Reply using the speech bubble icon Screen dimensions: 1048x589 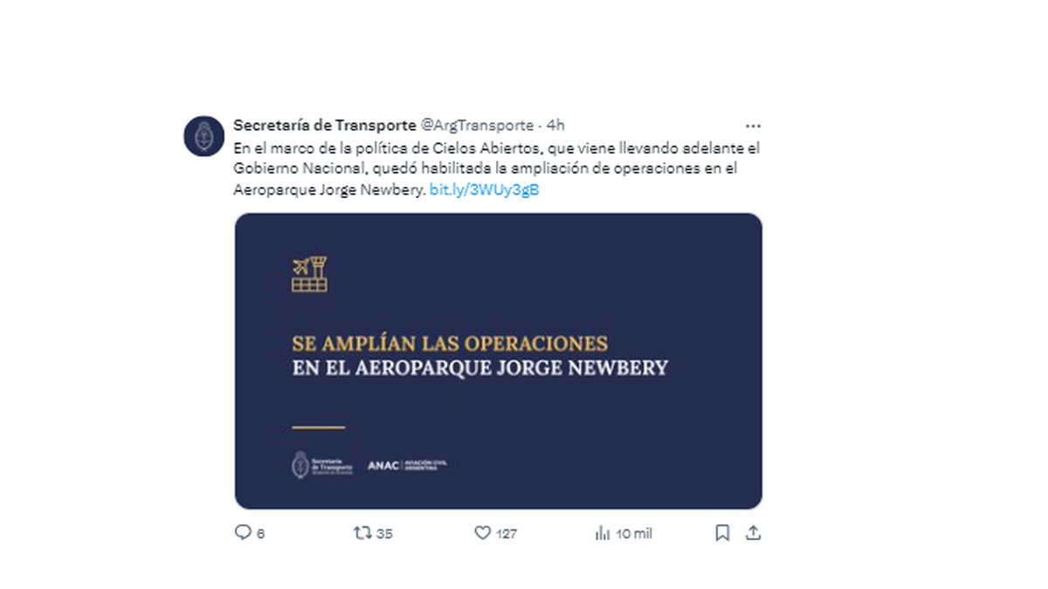244,532
